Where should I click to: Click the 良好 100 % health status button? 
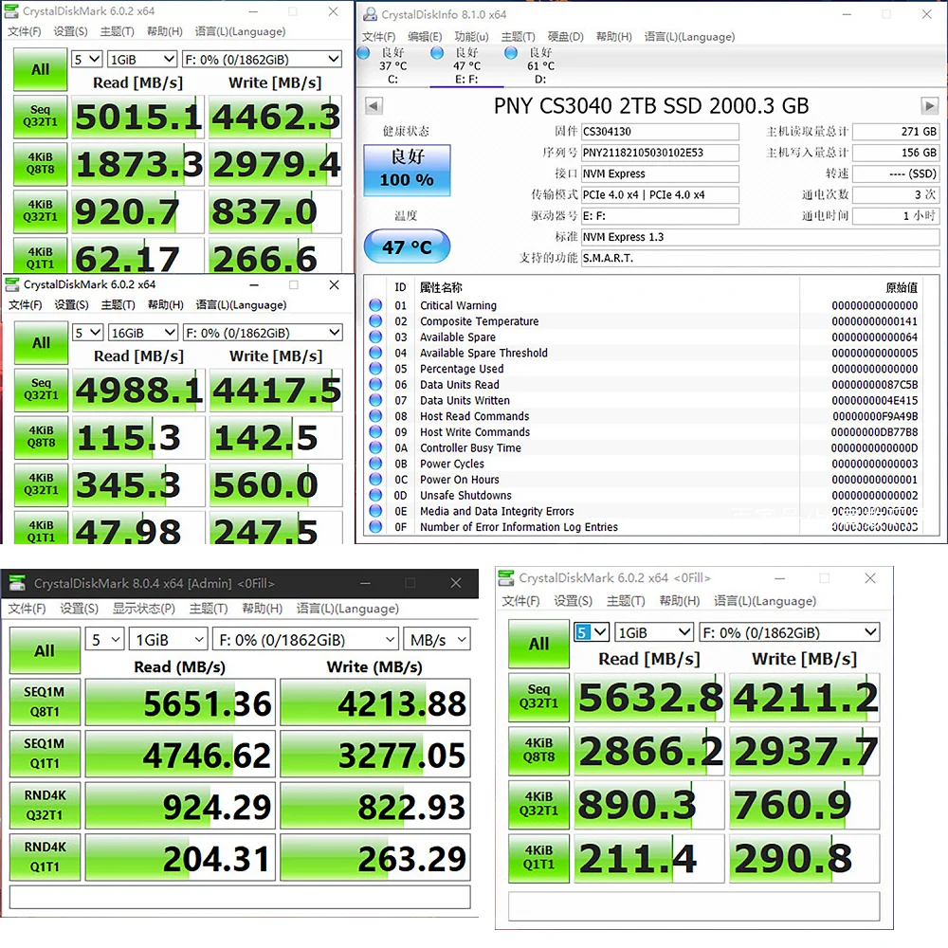pyautogui.click(x=407, y=170)
